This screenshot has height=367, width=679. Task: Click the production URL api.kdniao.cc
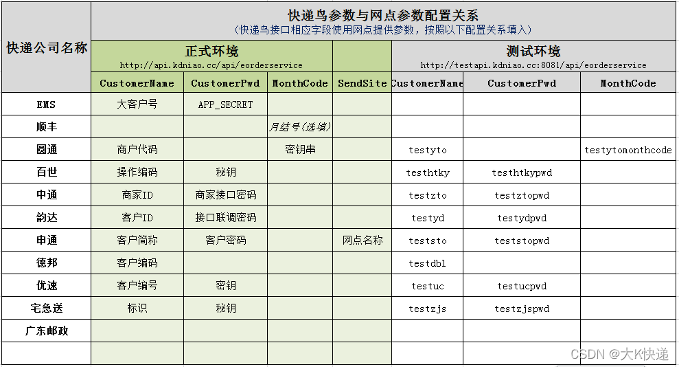[x=211, y=65]
